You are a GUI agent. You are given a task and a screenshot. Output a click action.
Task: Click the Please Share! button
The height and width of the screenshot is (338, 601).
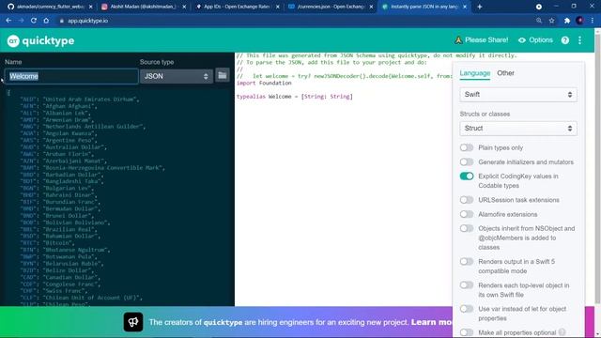pyautogui.click(x=482, y=39)
